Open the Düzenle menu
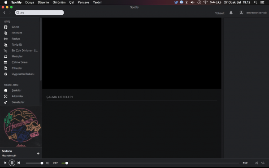The image size is (269, 168). [x=43, y=2]
